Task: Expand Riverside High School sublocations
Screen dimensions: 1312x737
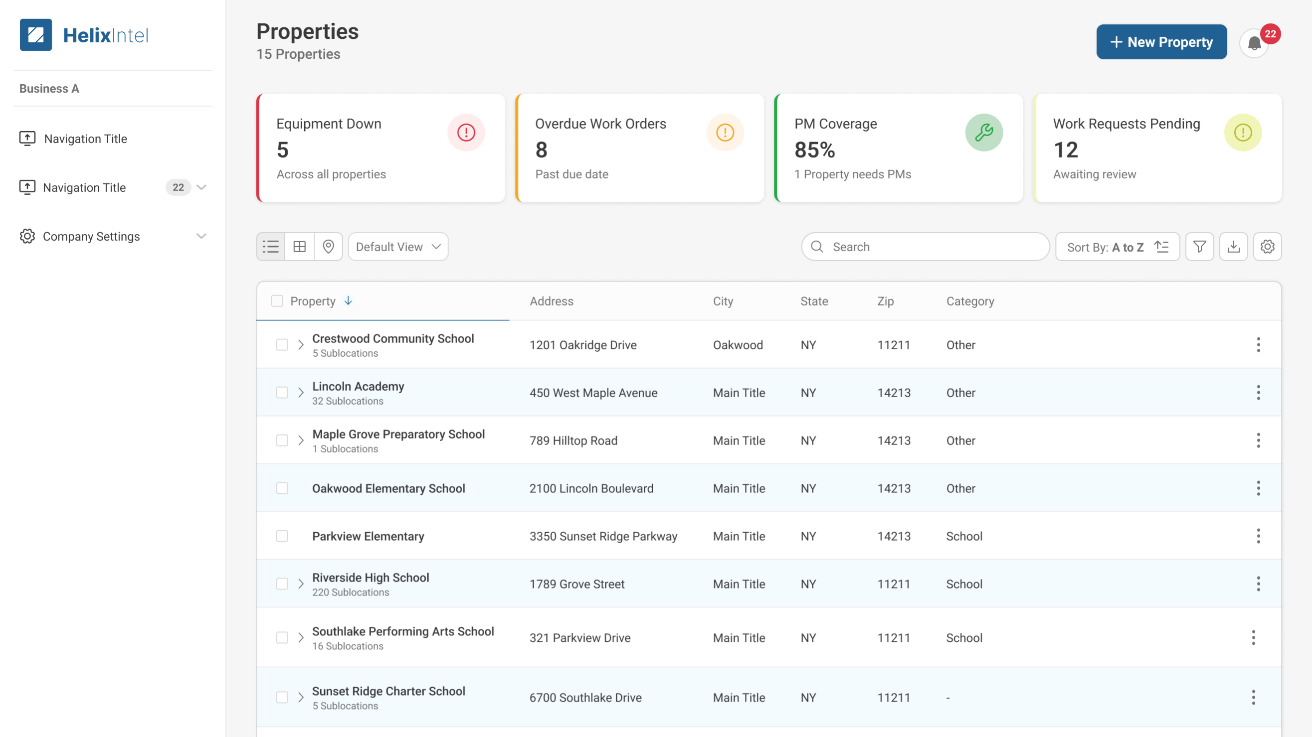Action: (x=301, y=584)
